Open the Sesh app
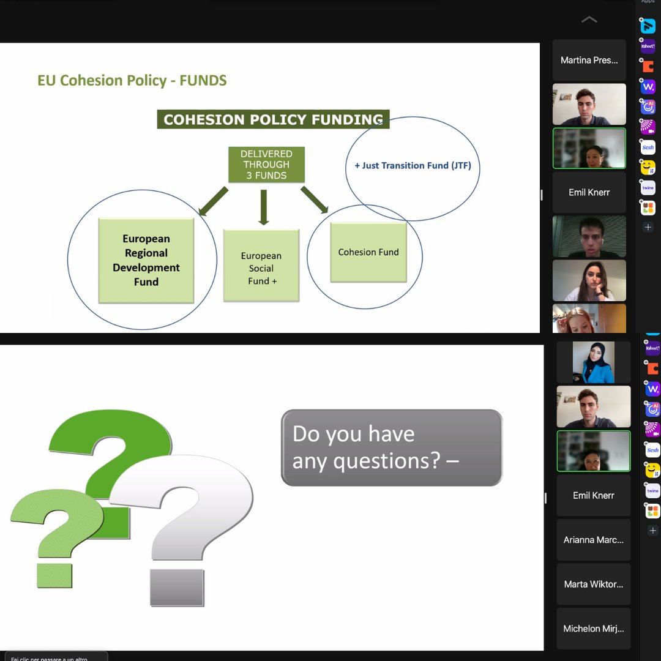The width and height of the screenshot is (661, 661). coord(648,147)
